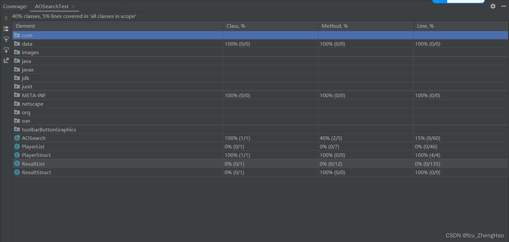Click the generate coverage report export icon

(6, 60)
